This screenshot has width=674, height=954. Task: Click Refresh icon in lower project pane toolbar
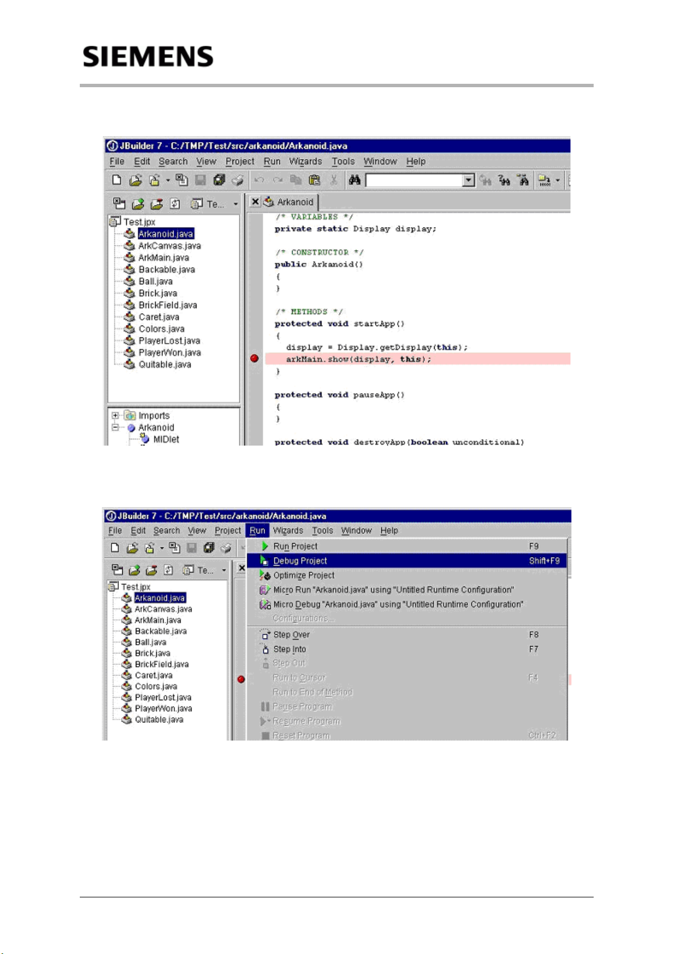click(169, 570)
